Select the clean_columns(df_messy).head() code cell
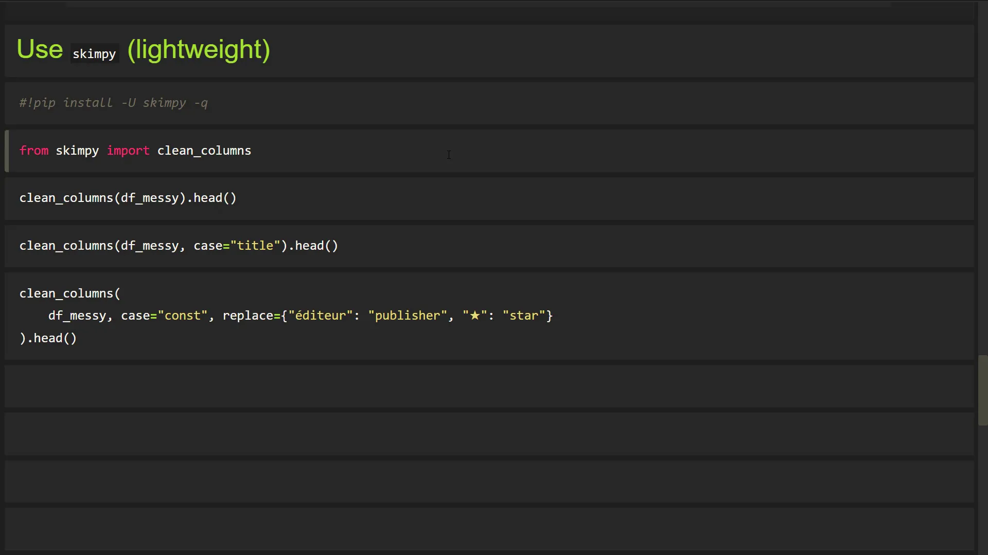The width and height of the screenshot is (988, 555). (x=489, y=198)
